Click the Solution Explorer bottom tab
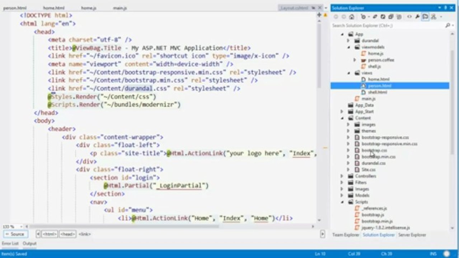The image size is (459, 258). pyautogui.click(x=379, y=235)
